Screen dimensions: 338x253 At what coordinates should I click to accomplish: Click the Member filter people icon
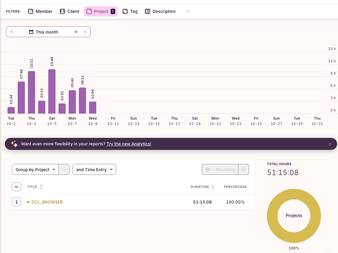(31, 11)
